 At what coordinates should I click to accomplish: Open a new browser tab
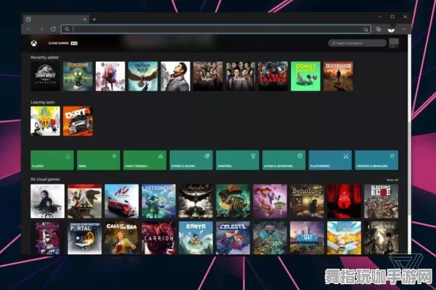pyautogui.click(x=94, y=20)
